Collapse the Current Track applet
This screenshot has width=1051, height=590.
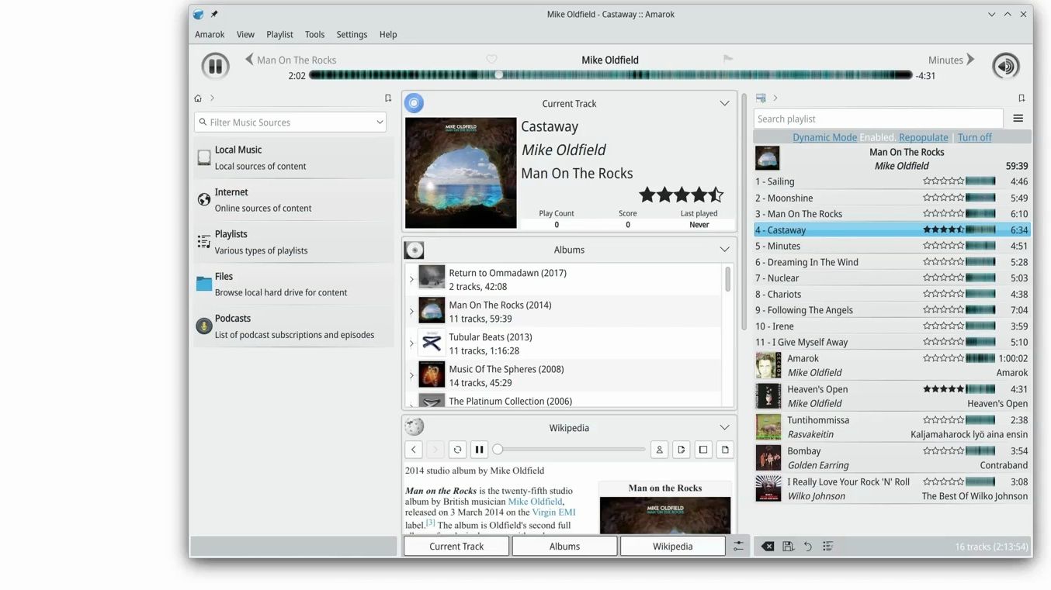click(x=724, y=103)
